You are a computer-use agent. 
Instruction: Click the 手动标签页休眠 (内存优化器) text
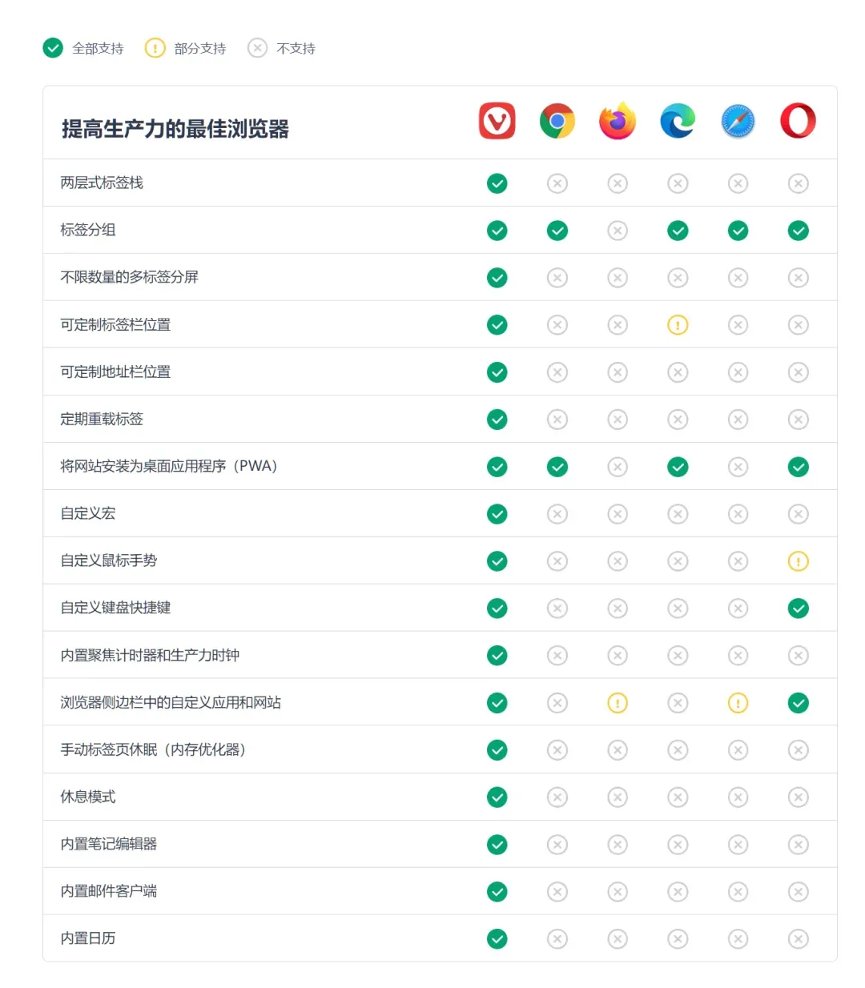[153, 749]
